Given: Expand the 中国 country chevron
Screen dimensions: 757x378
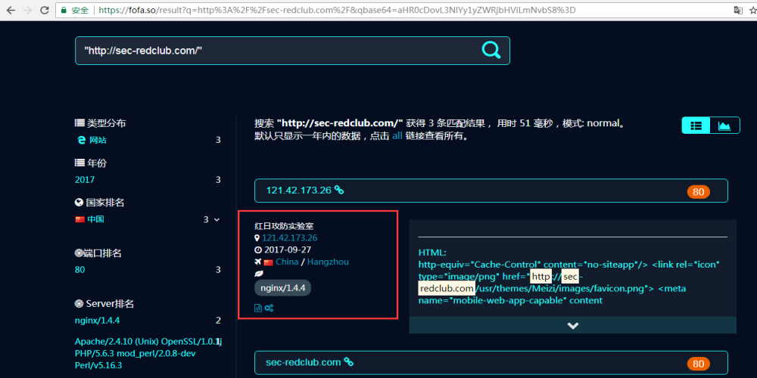Looking at the screenshot, I should (x=217, y=220).
